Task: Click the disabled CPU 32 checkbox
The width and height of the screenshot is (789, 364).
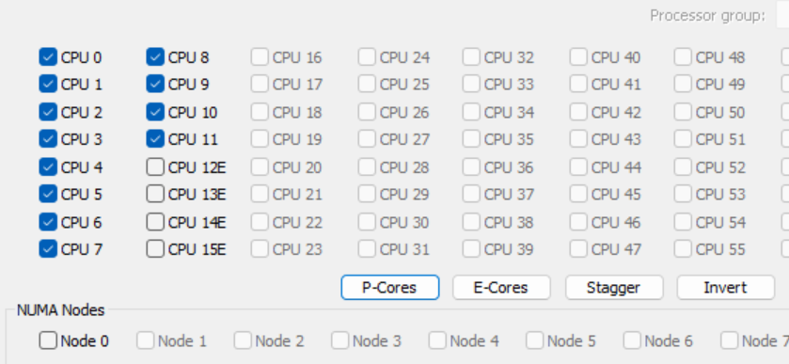Action: tap(471, 56)
